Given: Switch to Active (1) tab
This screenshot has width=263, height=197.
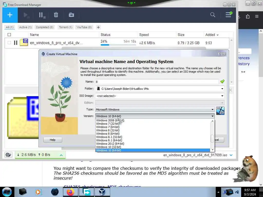Looking at the screenshot, I should point(25,27).
